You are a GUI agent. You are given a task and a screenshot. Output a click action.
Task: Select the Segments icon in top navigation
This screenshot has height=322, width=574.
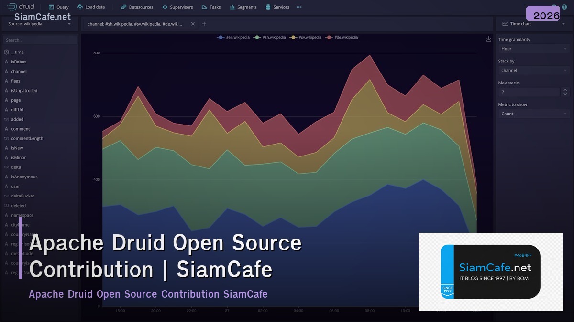coord(233,7)
